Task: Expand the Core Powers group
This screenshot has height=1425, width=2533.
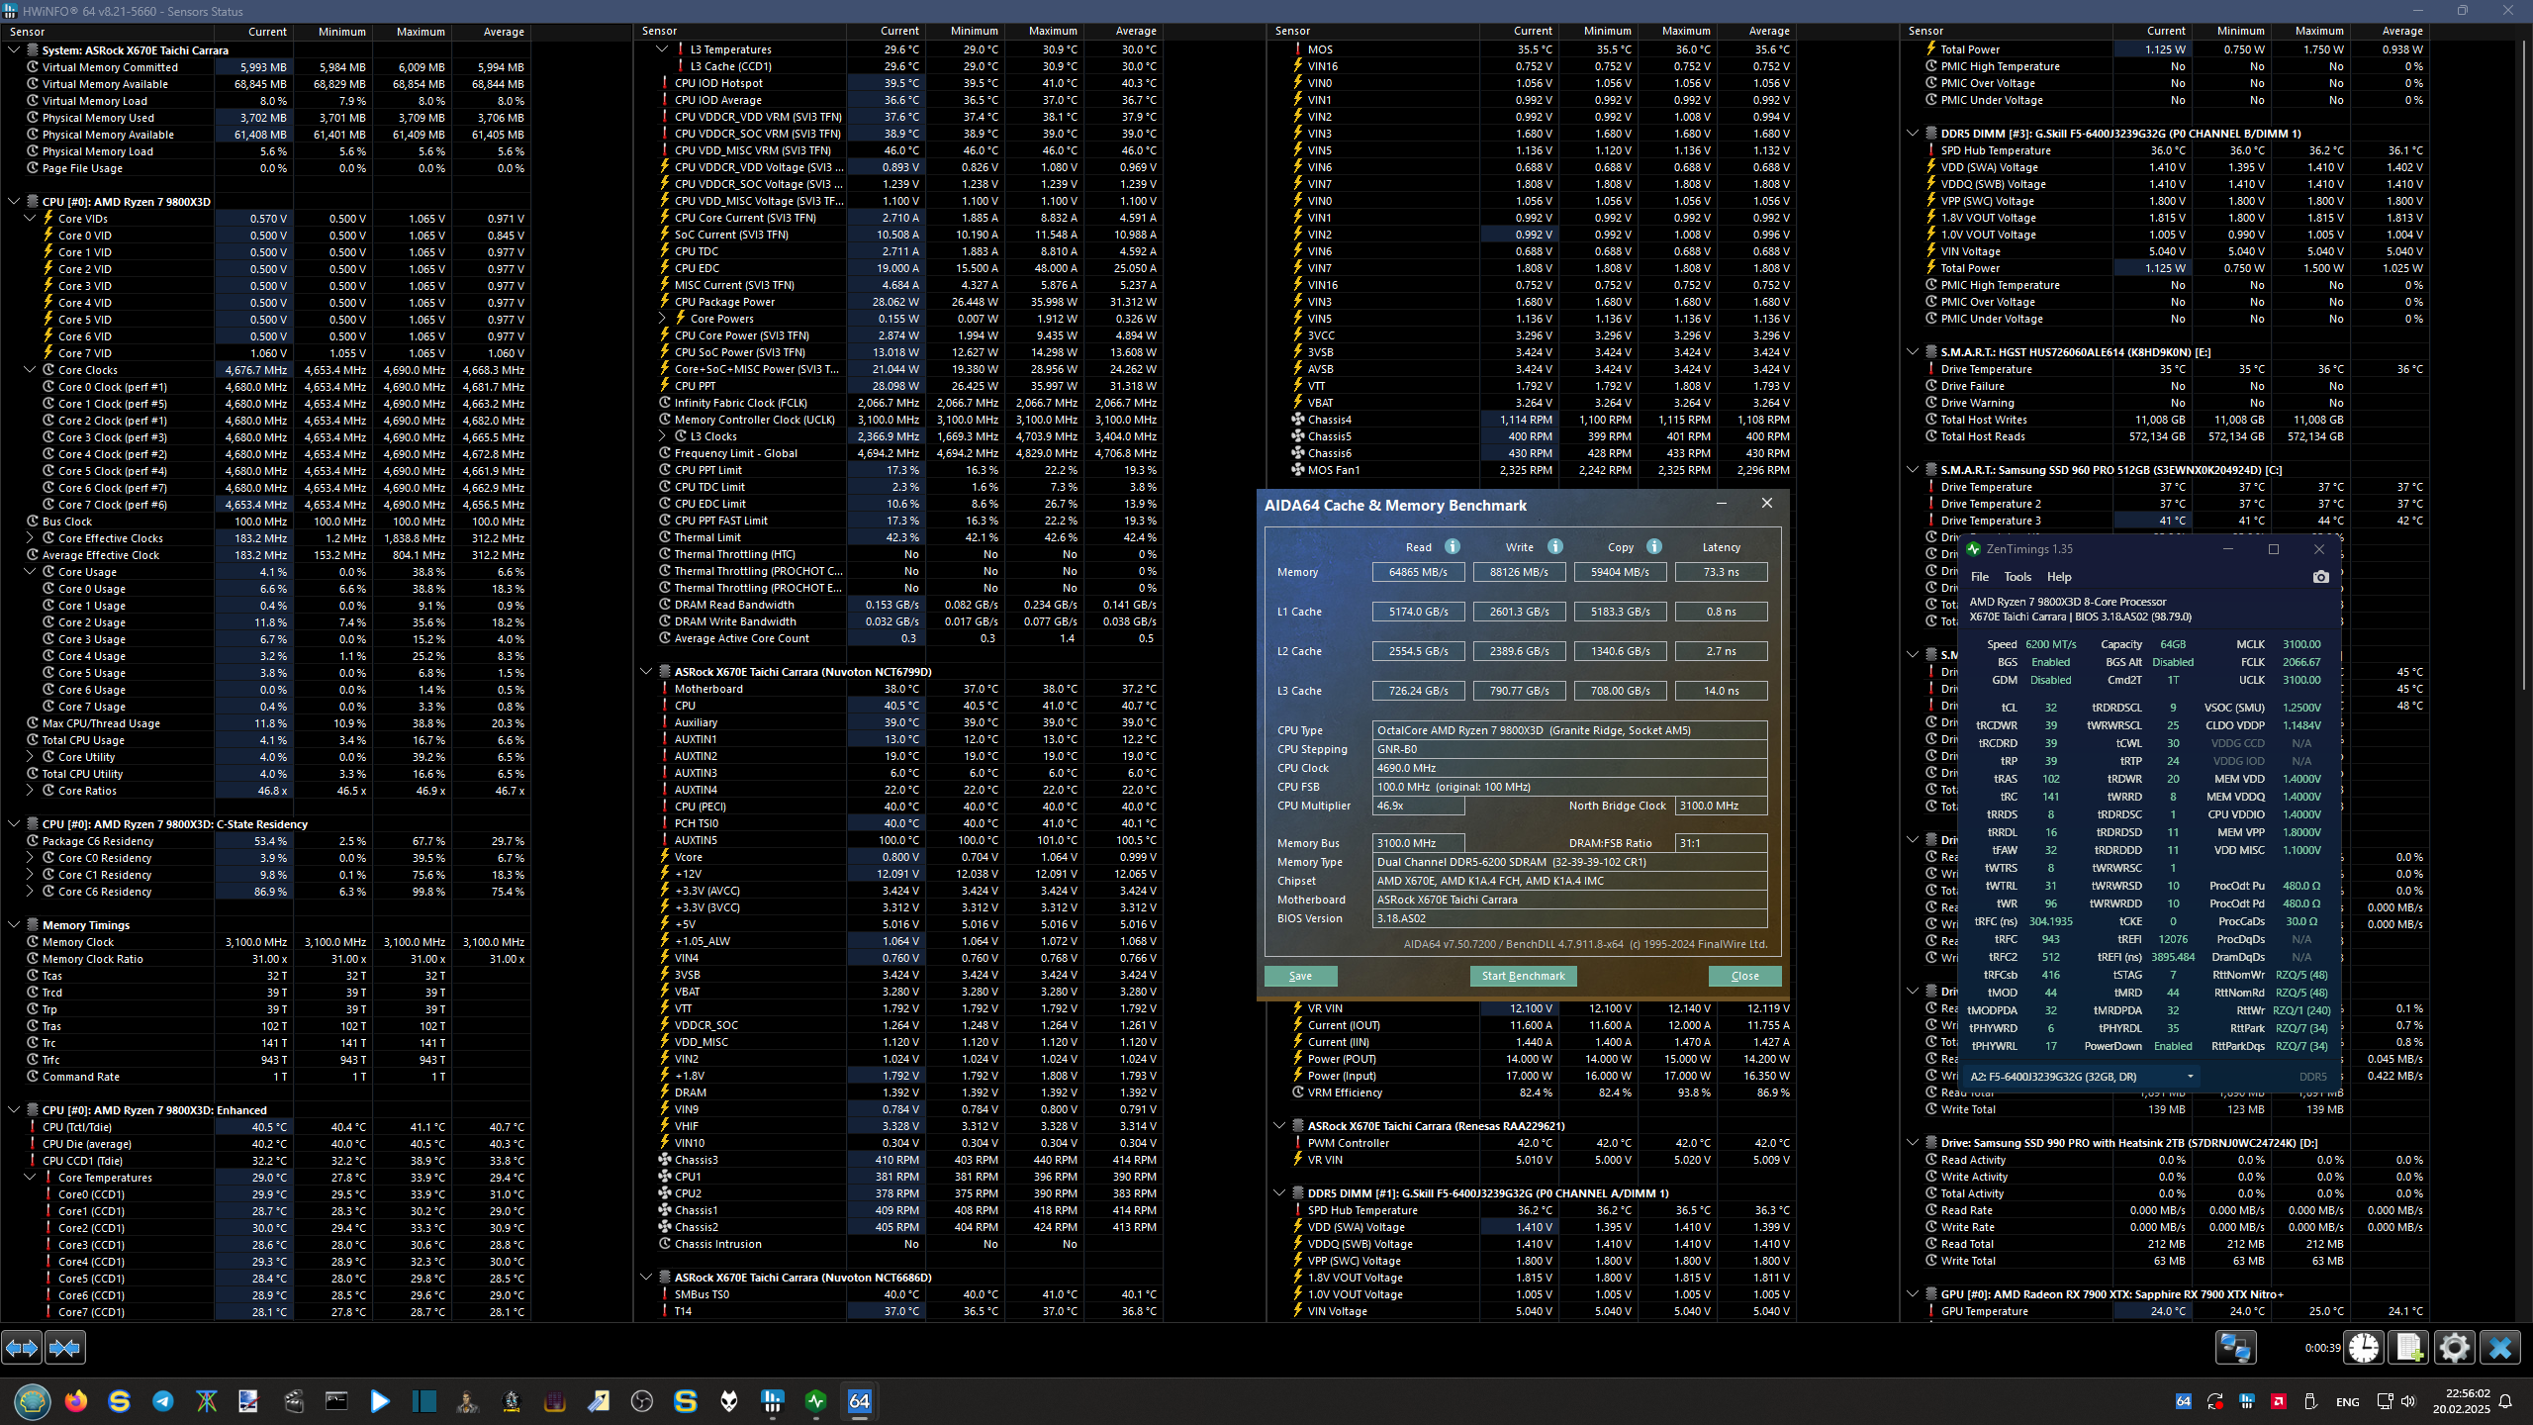Action: tap(663, 319)
